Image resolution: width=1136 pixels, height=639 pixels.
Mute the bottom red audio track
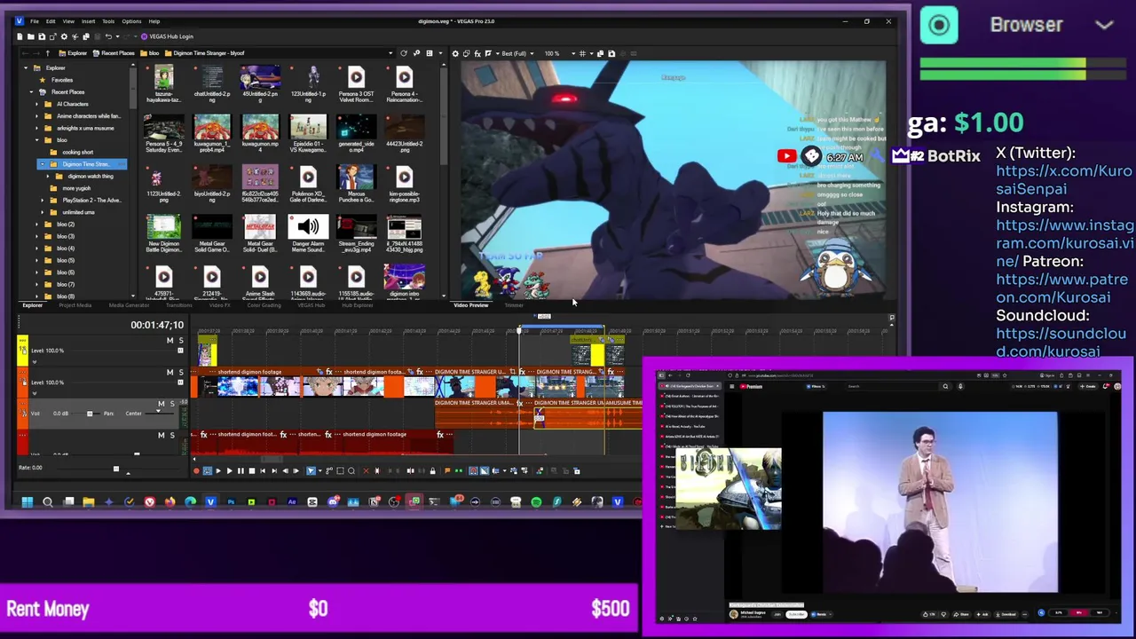pos(162,435)
